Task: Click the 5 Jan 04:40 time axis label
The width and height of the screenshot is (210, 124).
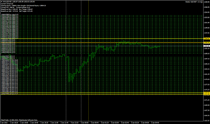Action: click(x=155, y=123)
